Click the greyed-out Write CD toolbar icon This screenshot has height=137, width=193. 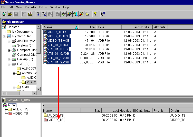[58, 14]
